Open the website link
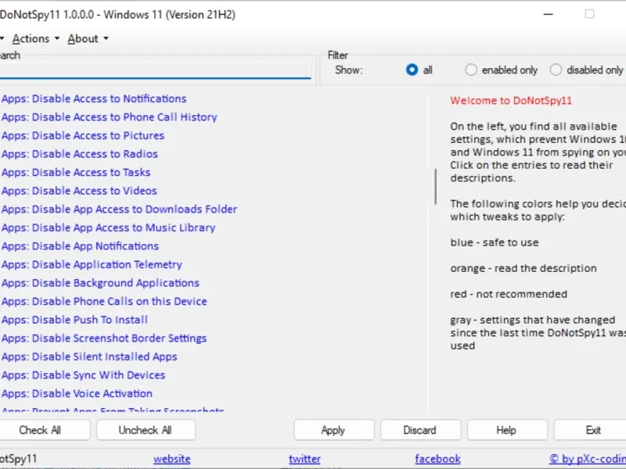This screenshot has width=626, height=469. click(172, 459)
